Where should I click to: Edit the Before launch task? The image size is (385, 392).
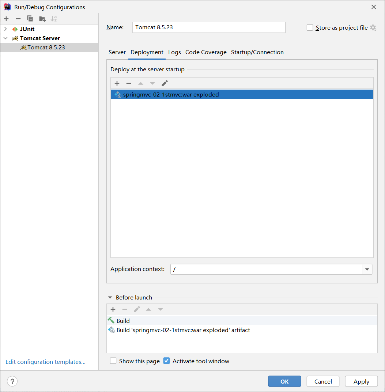137,309
